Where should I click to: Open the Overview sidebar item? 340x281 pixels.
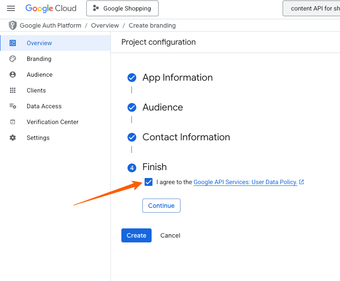[39, 43]
